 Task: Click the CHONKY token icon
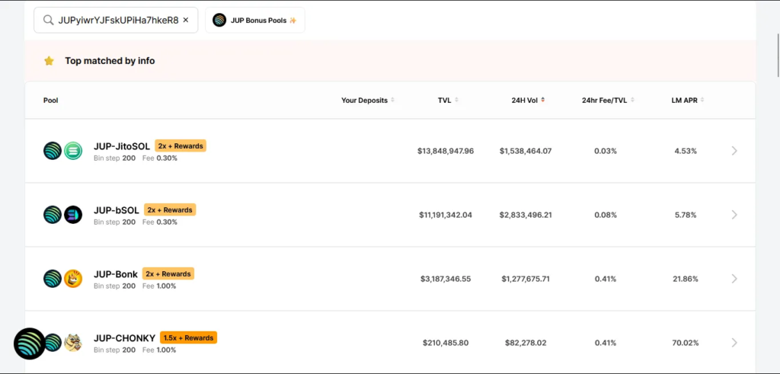73,343
